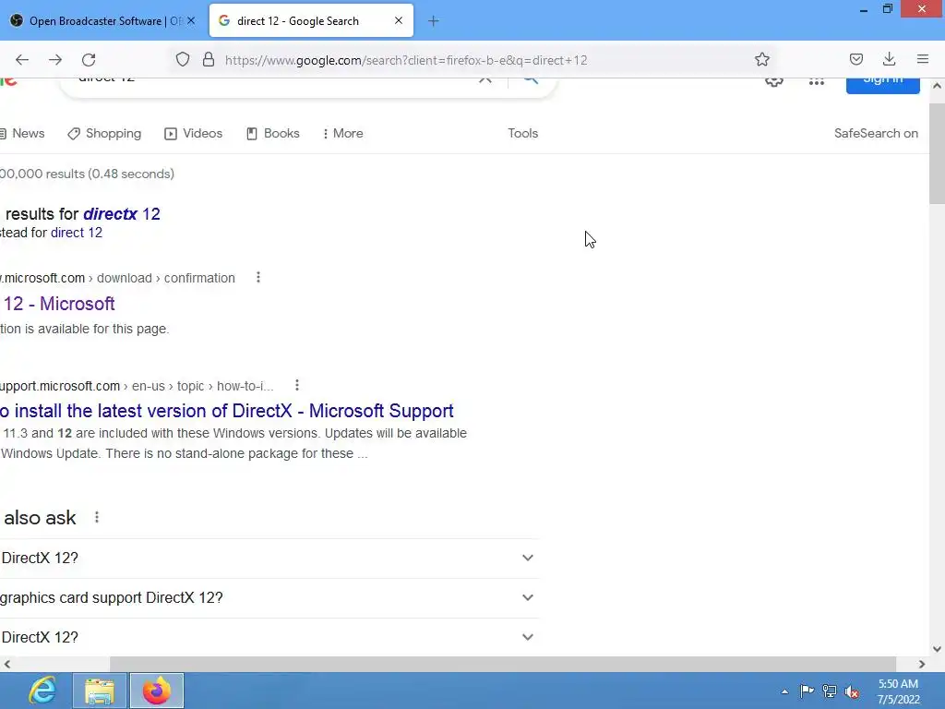
Task: Launch Internet Explorer from the taskbar
Action: pyautogui.click(x=42, y=691)
